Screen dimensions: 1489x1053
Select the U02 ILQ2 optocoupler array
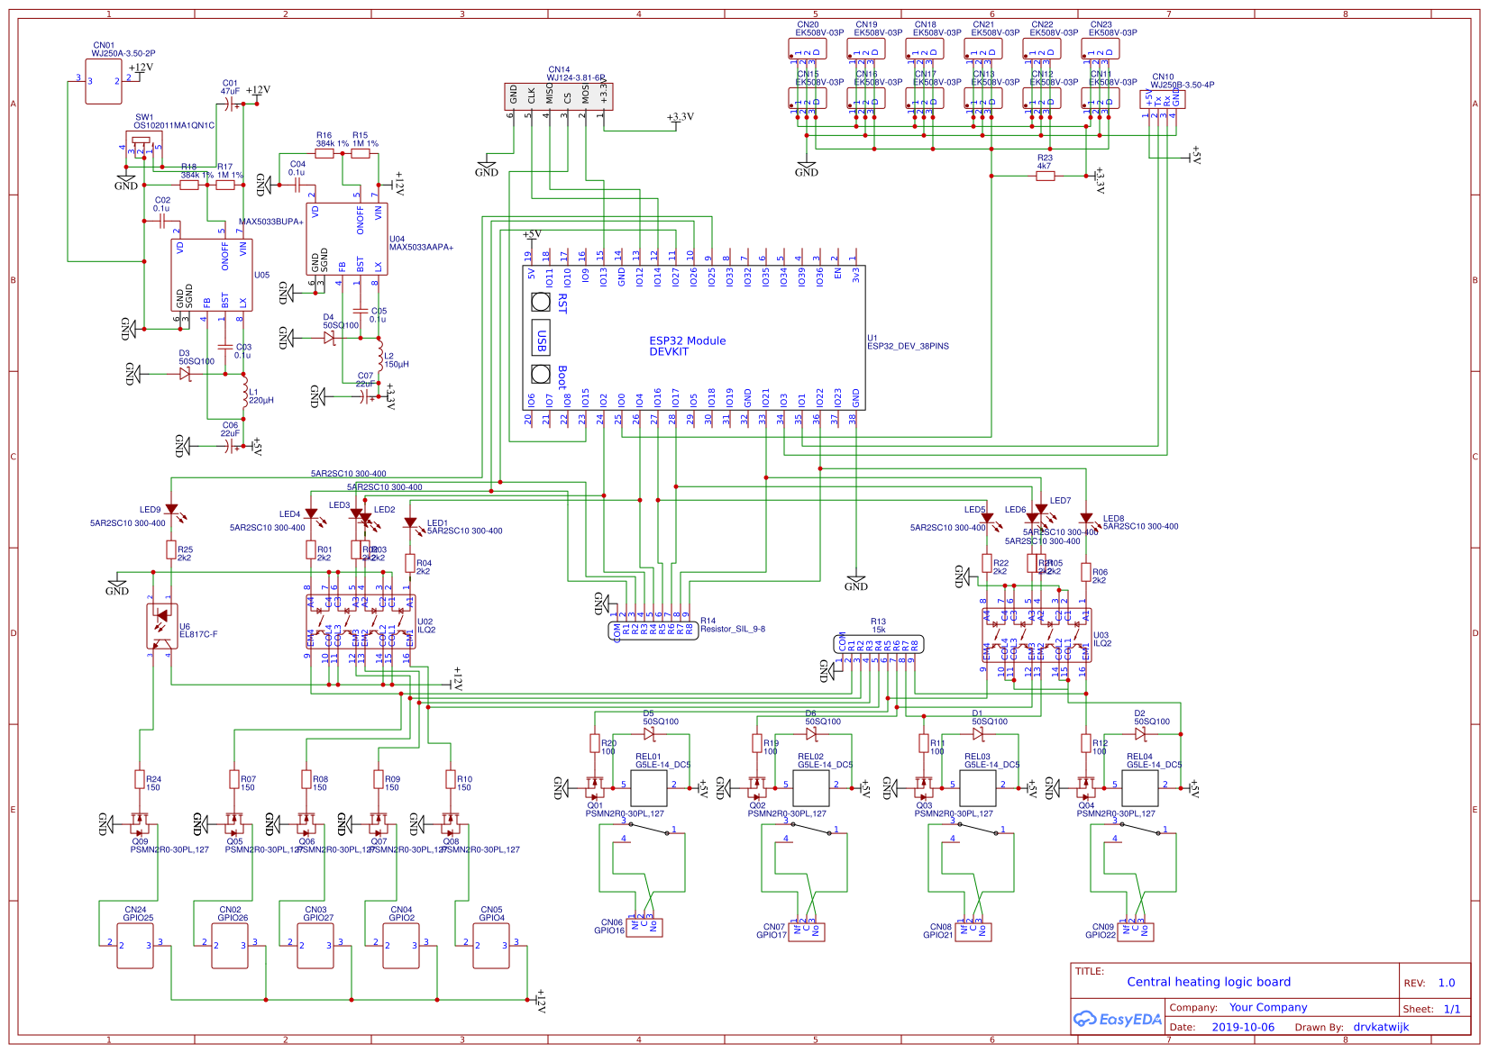361,622
